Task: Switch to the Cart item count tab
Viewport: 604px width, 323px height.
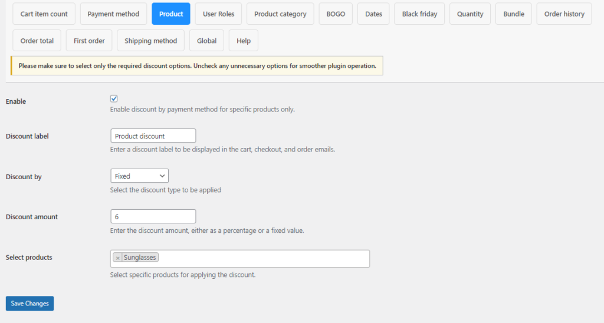Action: point(44,14)
